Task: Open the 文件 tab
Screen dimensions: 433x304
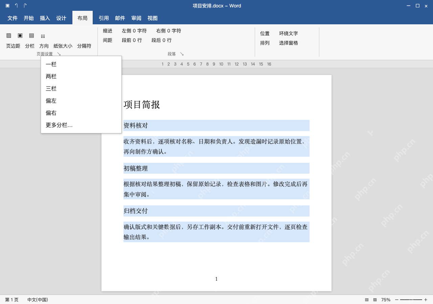Action: (x=13, y=18)
